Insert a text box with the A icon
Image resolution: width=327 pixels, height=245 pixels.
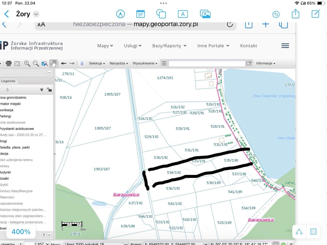183,14
